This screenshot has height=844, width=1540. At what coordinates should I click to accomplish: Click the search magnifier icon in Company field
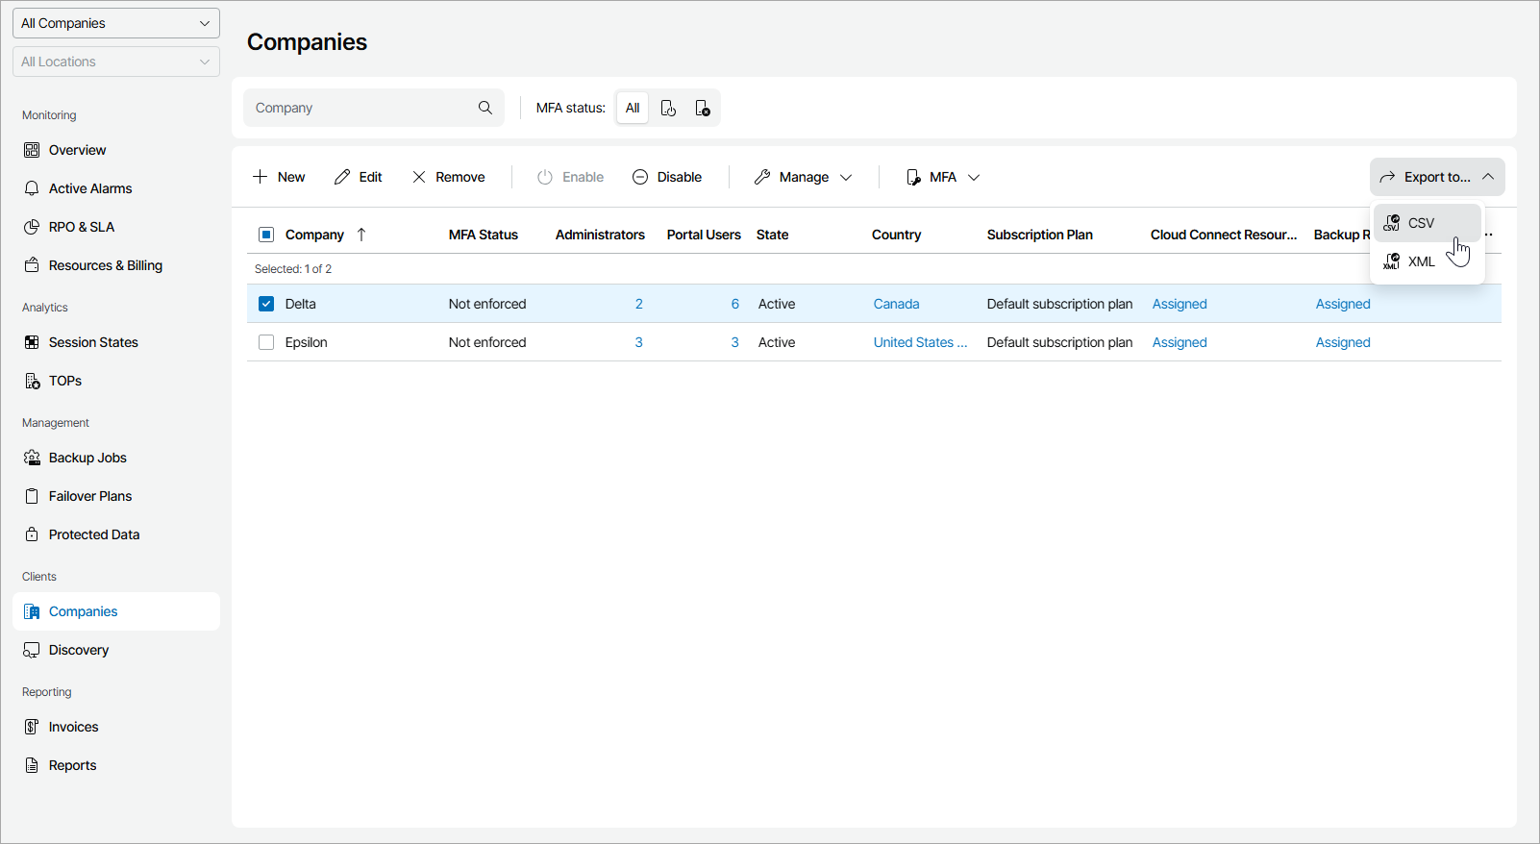(x=485, y=108)
